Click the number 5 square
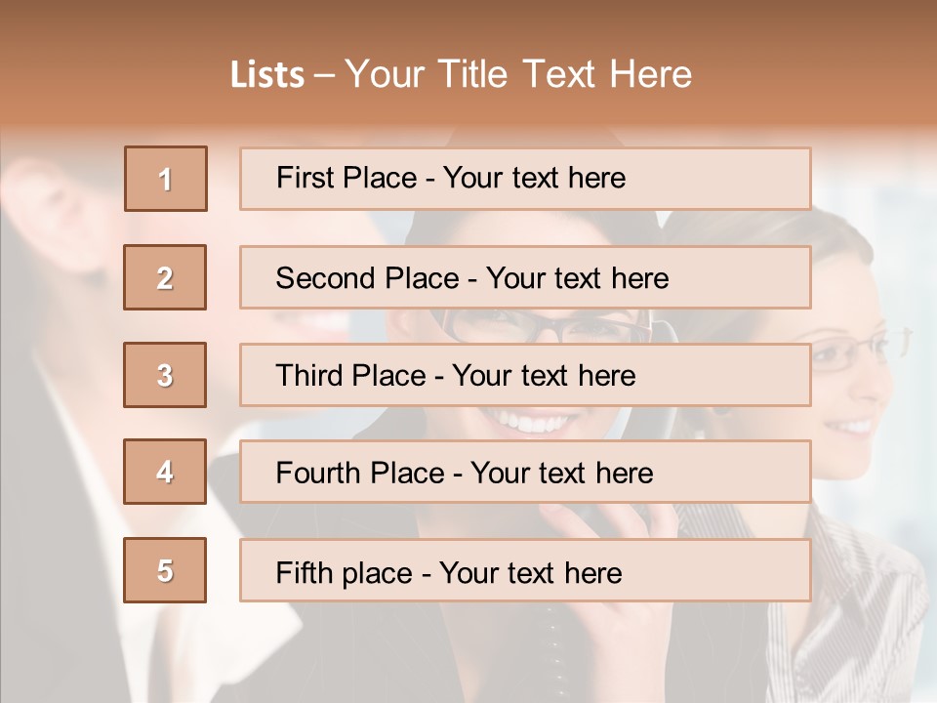Viewport: 937px width, 703px height. pos(165,570)
